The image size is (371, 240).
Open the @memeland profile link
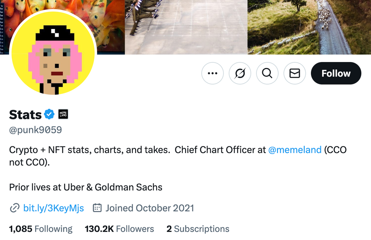(295, 150)
